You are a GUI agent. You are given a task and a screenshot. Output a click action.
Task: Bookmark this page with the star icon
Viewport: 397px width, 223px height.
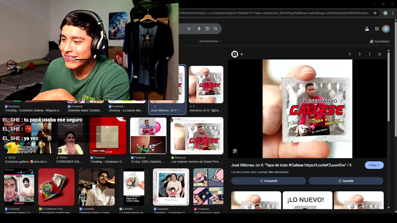coord(375,13)
